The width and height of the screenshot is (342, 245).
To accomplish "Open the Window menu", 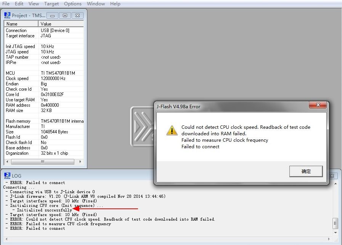I will click(x=96, y=4).
